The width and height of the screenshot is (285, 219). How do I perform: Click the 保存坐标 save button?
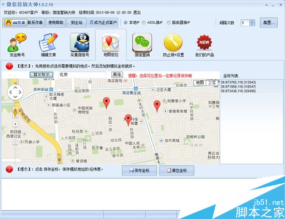(139, 170)
